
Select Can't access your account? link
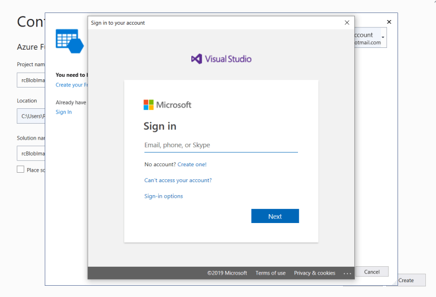(178, 180)
